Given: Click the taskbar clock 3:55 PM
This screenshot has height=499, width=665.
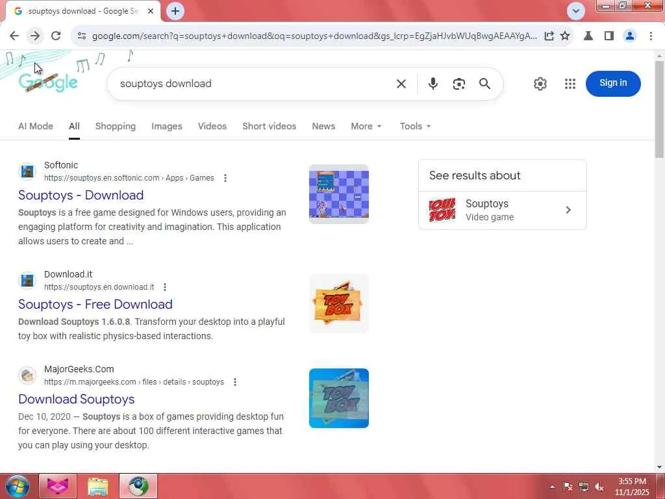Looking at the screenshot, I should tap(632, 487).
